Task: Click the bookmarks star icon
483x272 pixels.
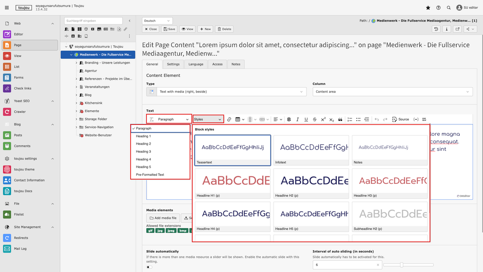Action: (428, 8)
